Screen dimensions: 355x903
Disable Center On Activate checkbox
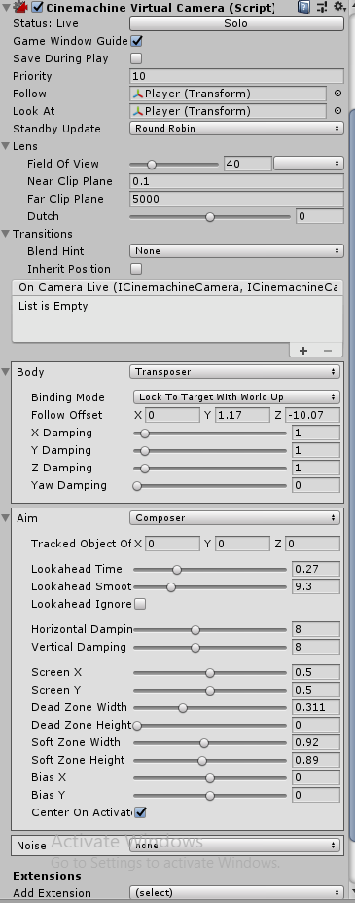[x=140, y=812]
